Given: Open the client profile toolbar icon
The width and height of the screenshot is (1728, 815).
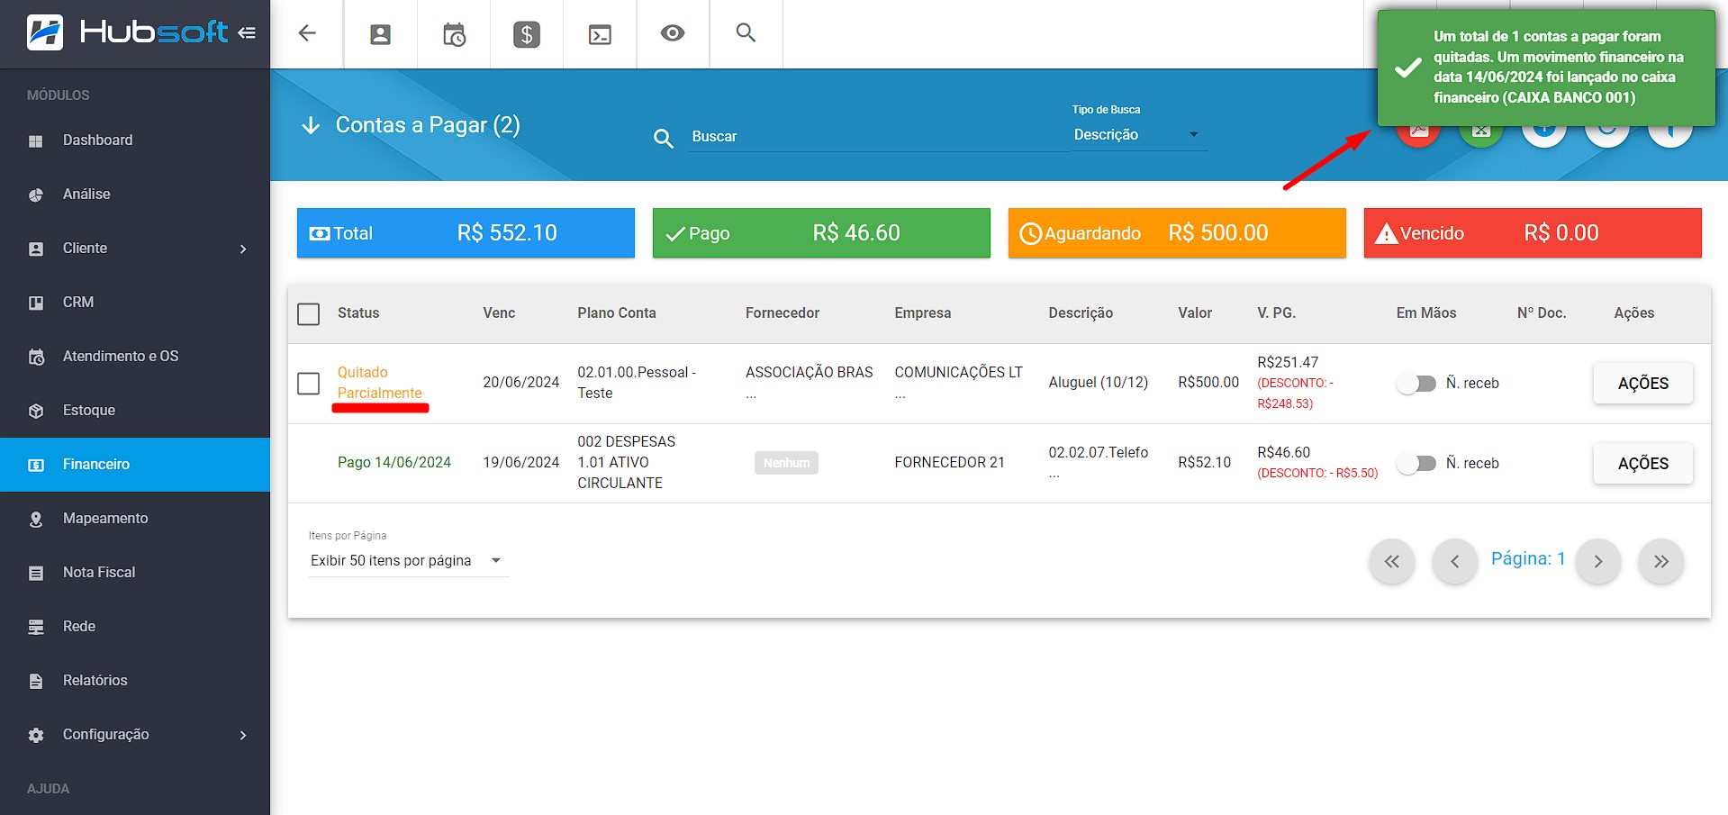Looking at the screenshot, I should click(x=381, y=34).
